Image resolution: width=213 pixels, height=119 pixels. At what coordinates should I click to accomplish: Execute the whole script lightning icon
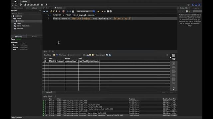[x=51, y=12]
